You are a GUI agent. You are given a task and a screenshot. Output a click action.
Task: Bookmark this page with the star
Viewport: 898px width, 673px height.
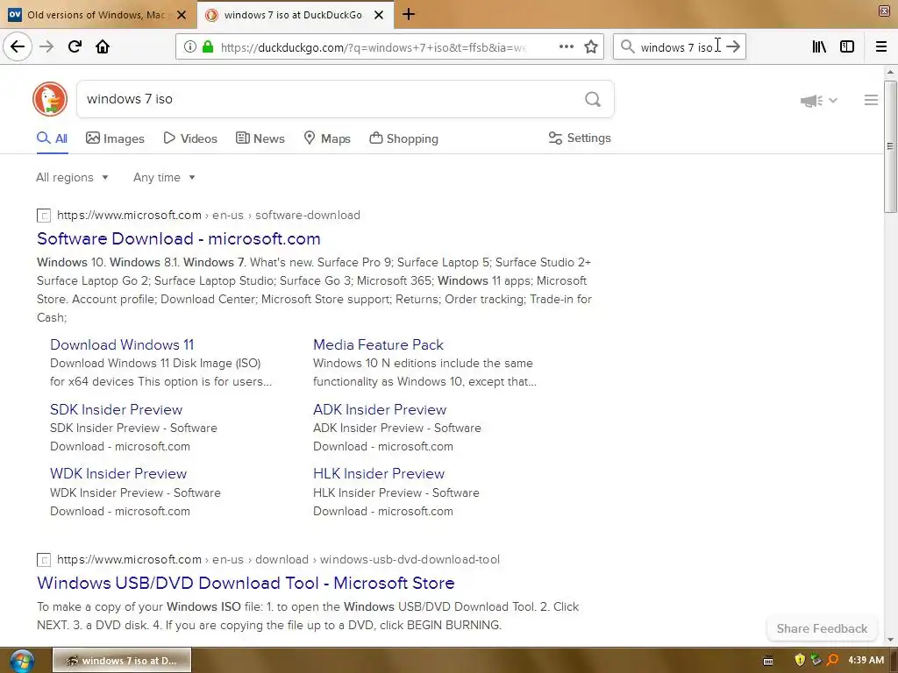tap(591, 46)
